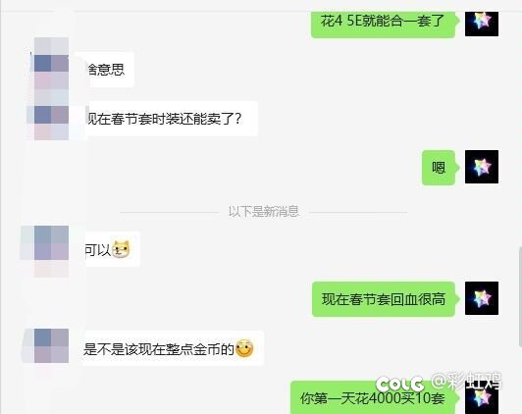This screenshot has height=414, width=522.
Task: Click star avatar beside "现在春节套回血很高" message
Action: coord(482,298)
